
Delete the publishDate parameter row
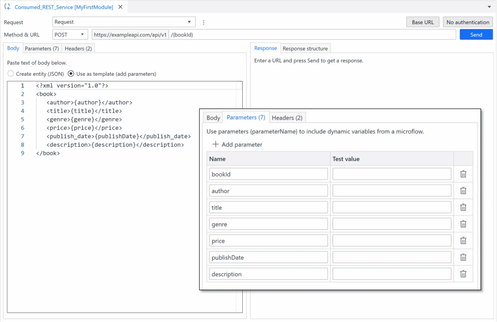pos(463,257)
